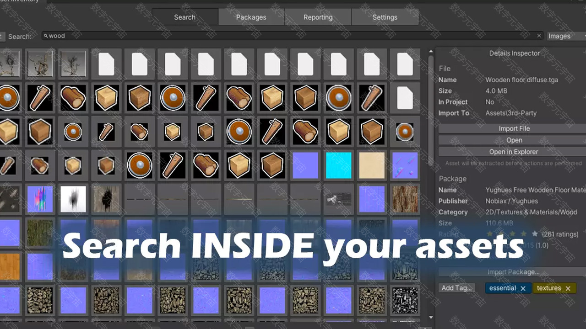Clear the search text with the X icon
This screenshot has width=586, height=329.
click(x=539, y=36)
